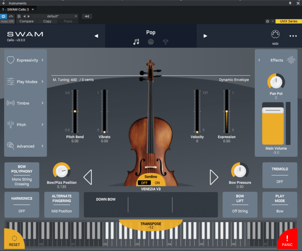
Task: Expand the Pitch chevron
Action: click(42, 125)
